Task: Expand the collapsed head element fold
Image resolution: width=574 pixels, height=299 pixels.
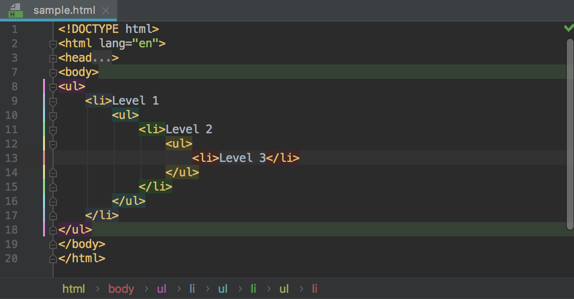Action: (x=52, y=58)
